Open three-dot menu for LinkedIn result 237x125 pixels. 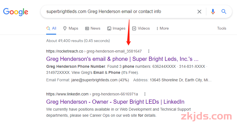click(x=145, y=94)
